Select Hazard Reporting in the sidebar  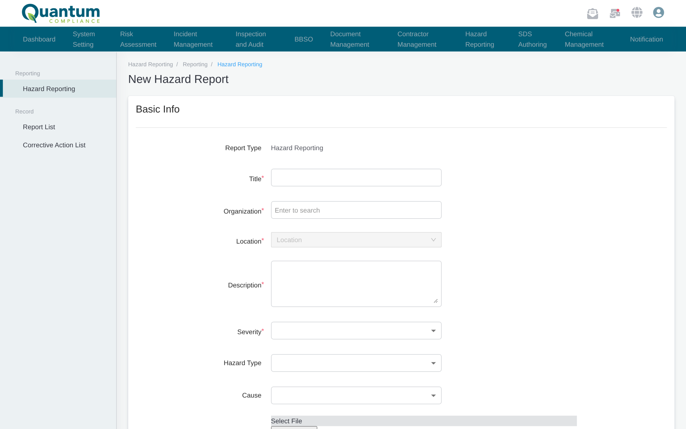pyautogui.click(x=58, y=89)
